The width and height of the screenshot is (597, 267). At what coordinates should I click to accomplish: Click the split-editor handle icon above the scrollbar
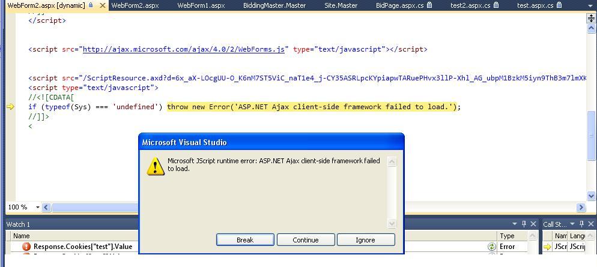pyautogui.click(x=591, y=18)
